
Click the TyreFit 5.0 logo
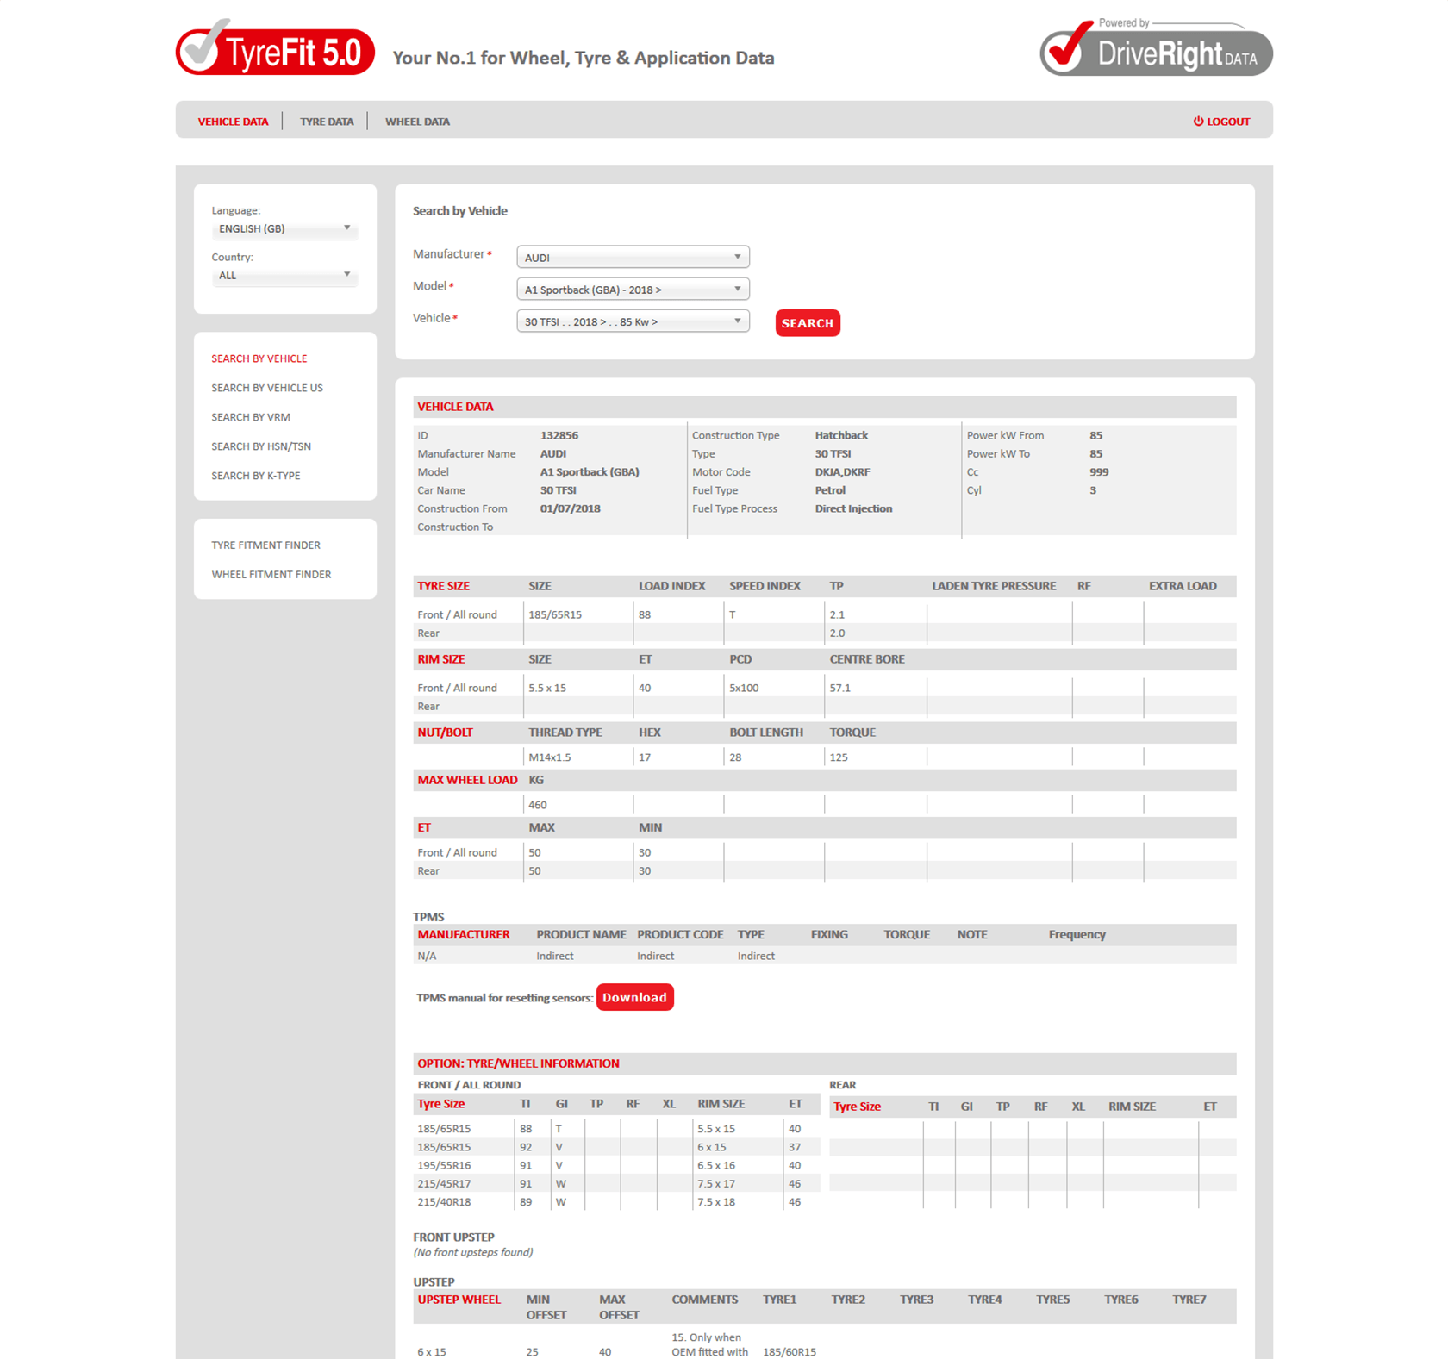pyautogui.click(x=274, y=50)
